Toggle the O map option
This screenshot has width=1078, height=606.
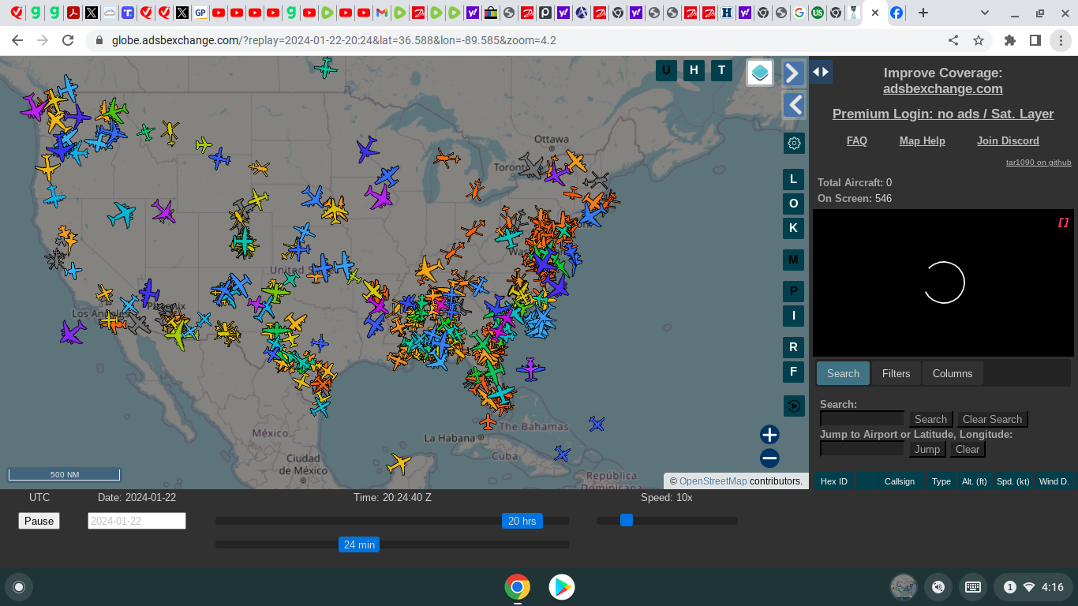pos(794,204)
